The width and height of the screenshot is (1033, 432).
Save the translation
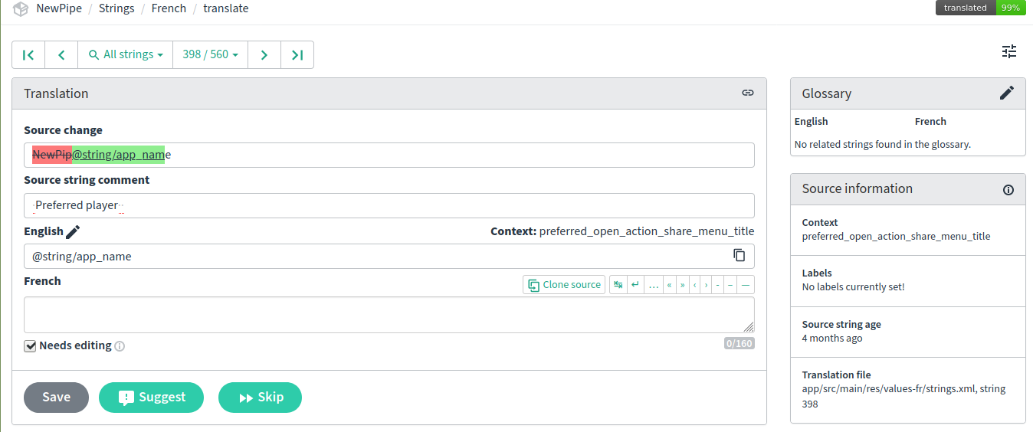pyautogui.click(x=56, y=398)
